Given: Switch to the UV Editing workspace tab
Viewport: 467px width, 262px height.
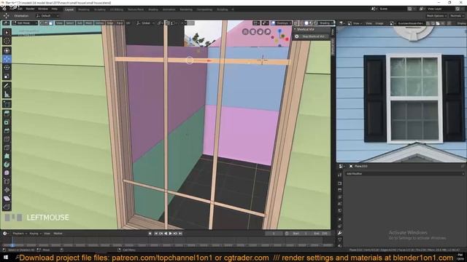Looking at the screenshot, I should (x=116, y=9).
